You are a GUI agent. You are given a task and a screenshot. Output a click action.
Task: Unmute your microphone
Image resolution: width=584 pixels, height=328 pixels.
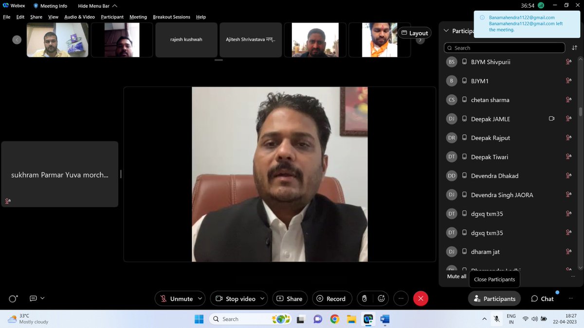pos(177,299)
